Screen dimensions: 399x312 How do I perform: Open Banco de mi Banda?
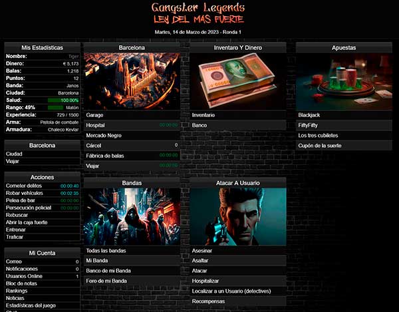click(x=132, y=271)
